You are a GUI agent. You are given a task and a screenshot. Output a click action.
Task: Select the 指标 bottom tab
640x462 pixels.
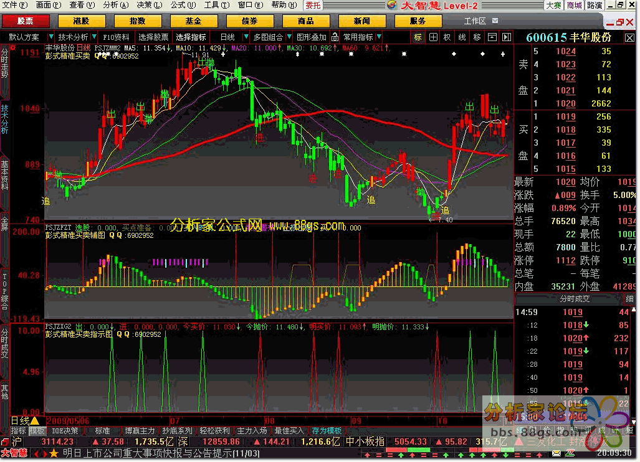(18, 431)
